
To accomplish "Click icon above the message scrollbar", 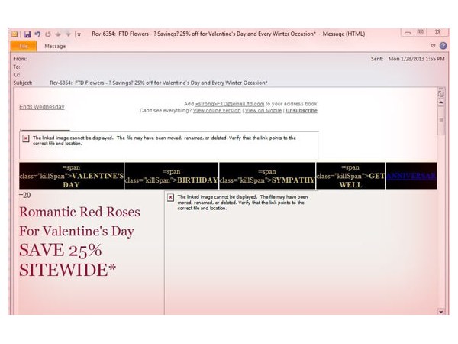I will 441,93.
